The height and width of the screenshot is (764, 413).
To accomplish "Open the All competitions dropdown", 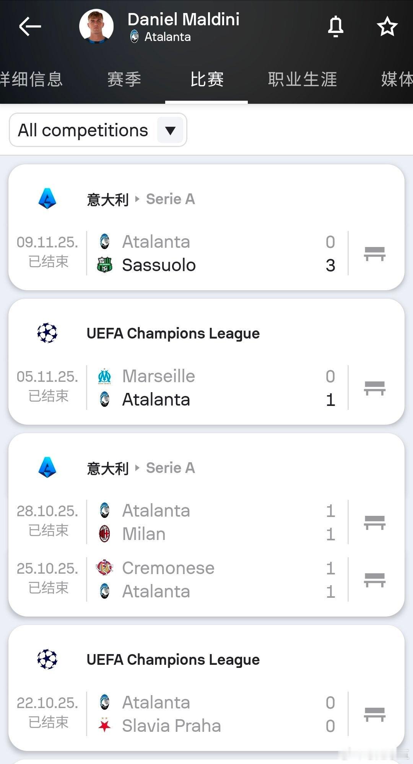I will [x=98, y=130].
